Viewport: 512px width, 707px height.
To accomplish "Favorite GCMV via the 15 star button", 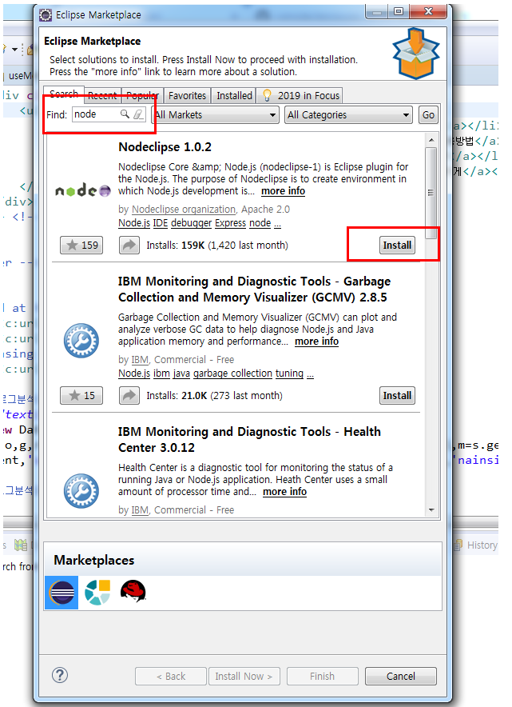I will tap(81, 395).
